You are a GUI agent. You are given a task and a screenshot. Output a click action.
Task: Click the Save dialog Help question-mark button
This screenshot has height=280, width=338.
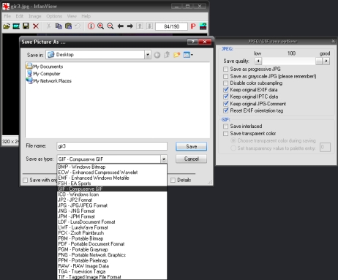(x=192, y=42)
